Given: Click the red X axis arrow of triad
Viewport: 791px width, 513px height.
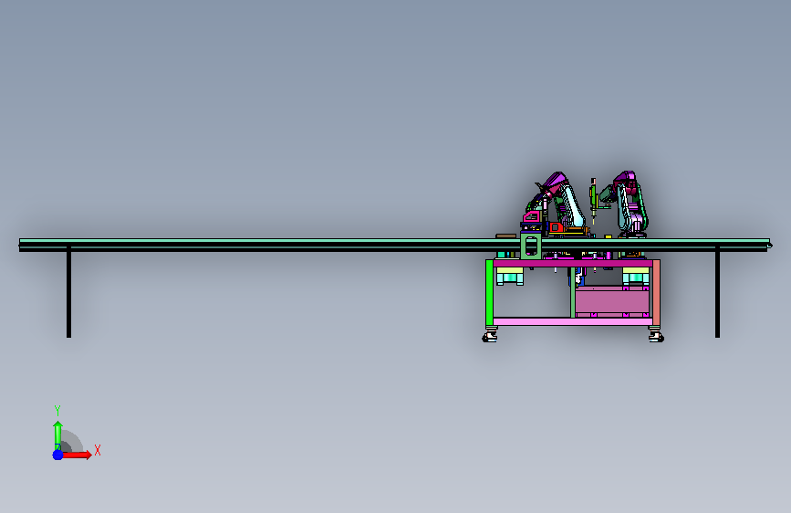Looking at the screenshot, I should 78,455.
